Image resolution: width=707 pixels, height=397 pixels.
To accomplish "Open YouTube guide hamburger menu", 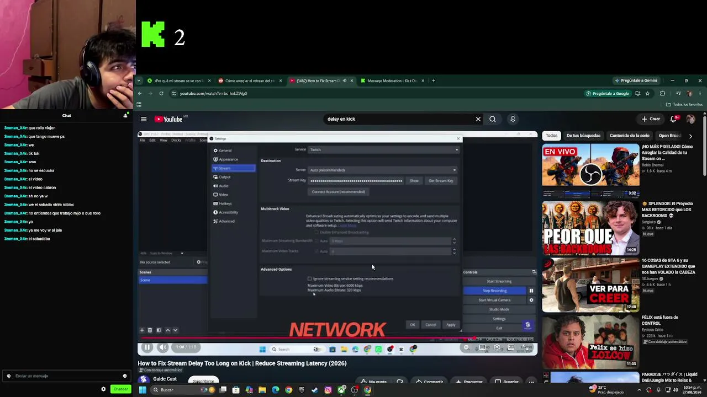I will [x=144, y=119].
